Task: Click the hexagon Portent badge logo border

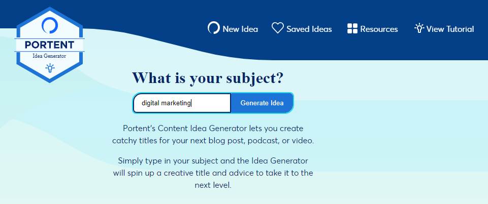Action: tap(49, 45)
